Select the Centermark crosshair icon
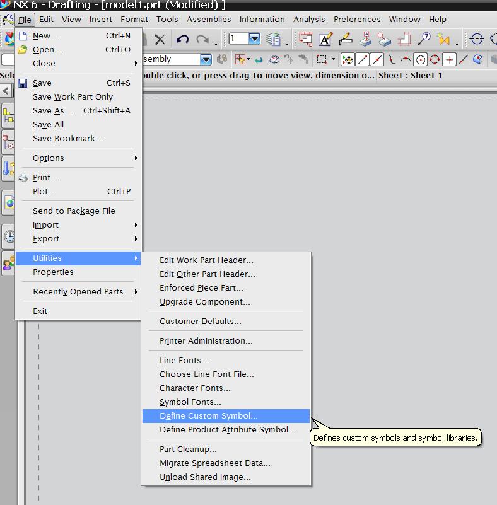This screenshot has width=497, height=505. (x=477, y=39)
